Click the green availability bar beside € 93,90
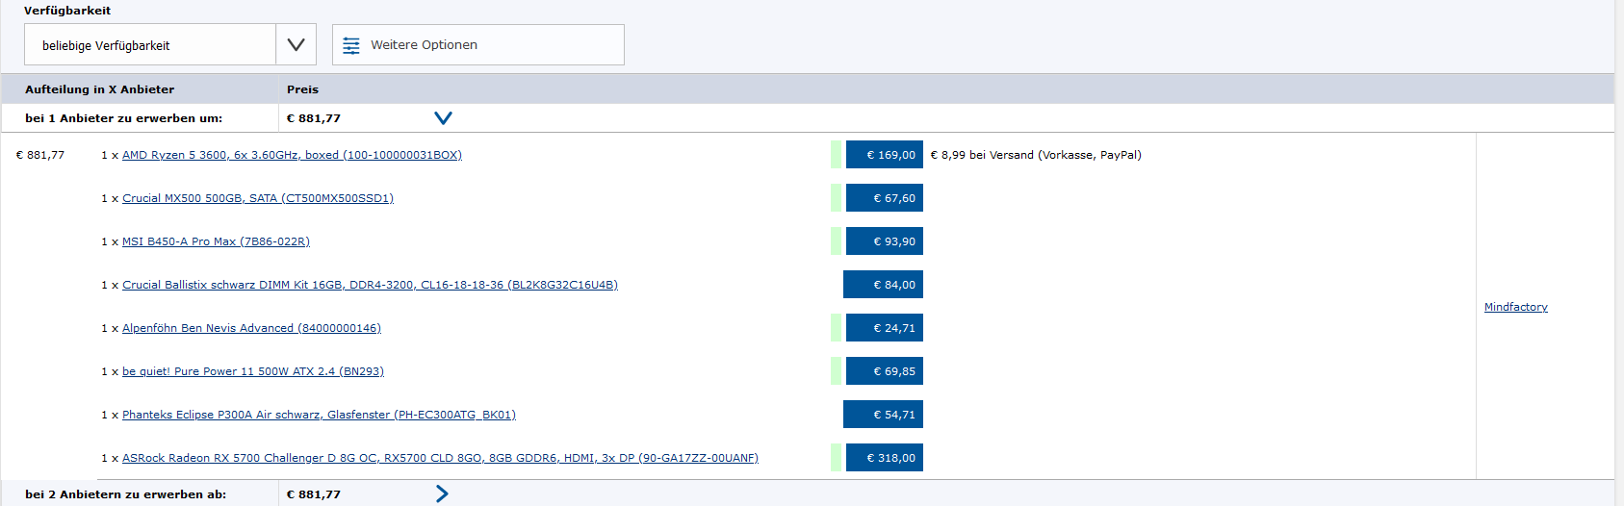The width and height of the screenshot is (1624, 506). point(837,240)
